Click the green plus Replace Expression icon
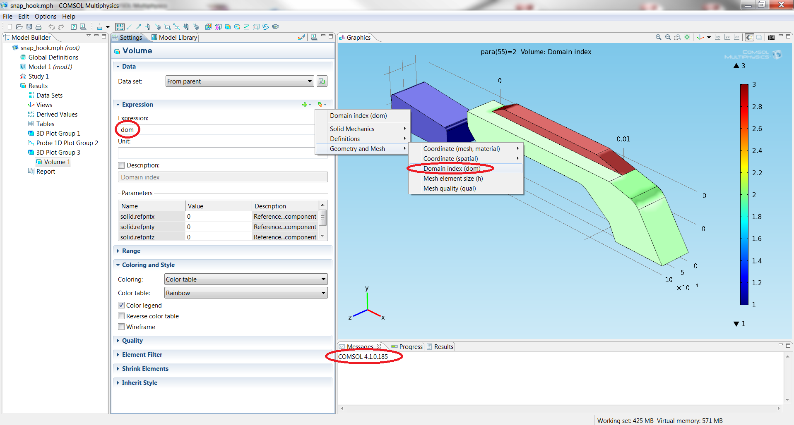The image size is (794, 425). tap(305, 105)
